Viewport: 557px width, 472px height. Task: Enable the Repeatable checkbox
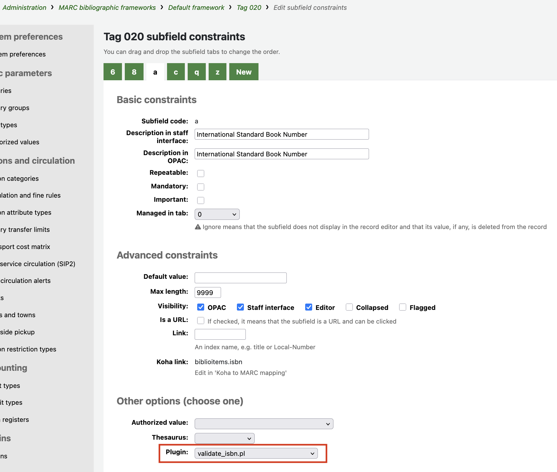[x=201, y=173]
